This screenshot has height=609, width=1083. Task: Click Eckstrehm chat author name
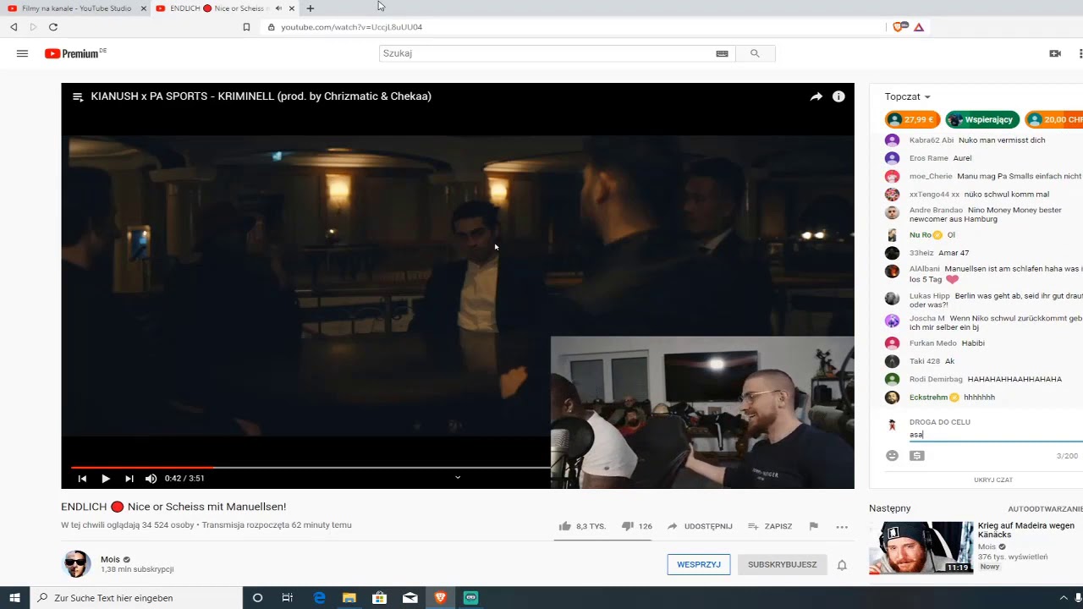tap(928, 398)
